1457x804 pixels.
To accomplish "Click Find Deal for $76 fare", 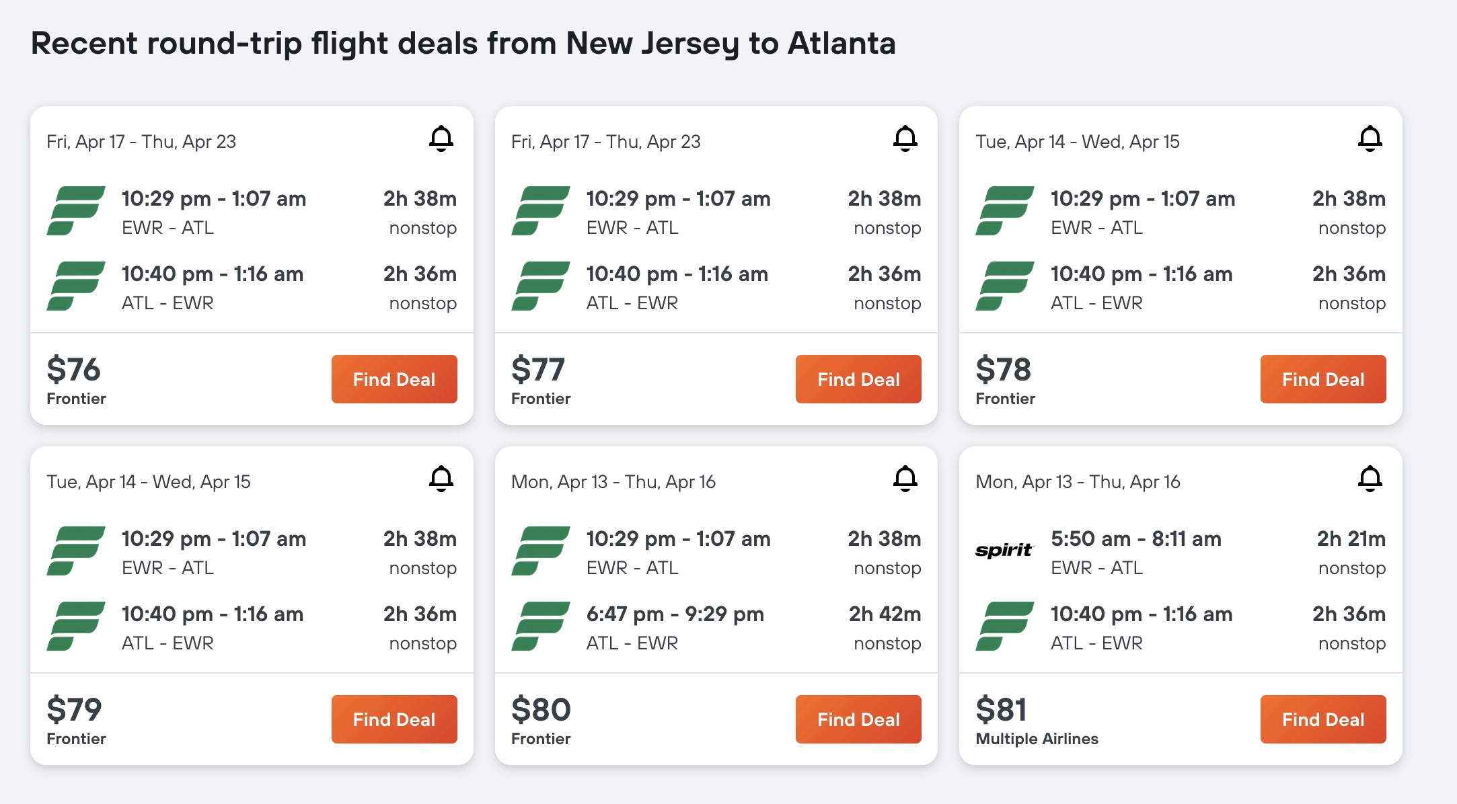I will click(x=394, y=379).
